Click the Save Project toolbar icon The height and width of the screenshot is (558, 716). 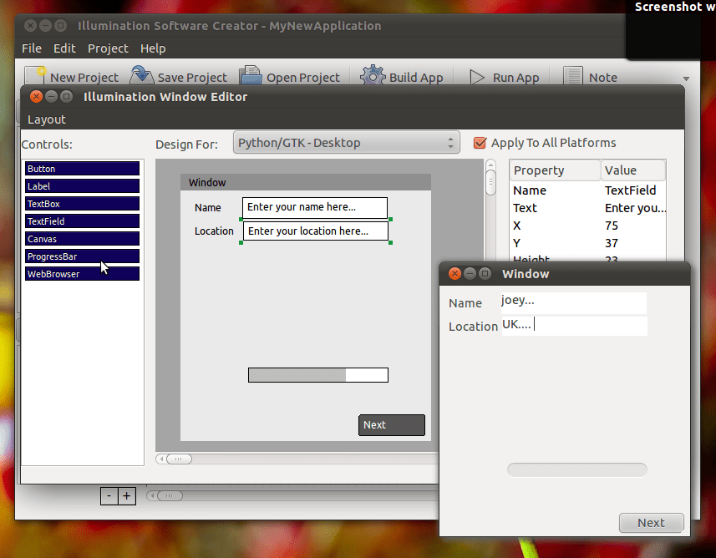(x=141, y=75)
